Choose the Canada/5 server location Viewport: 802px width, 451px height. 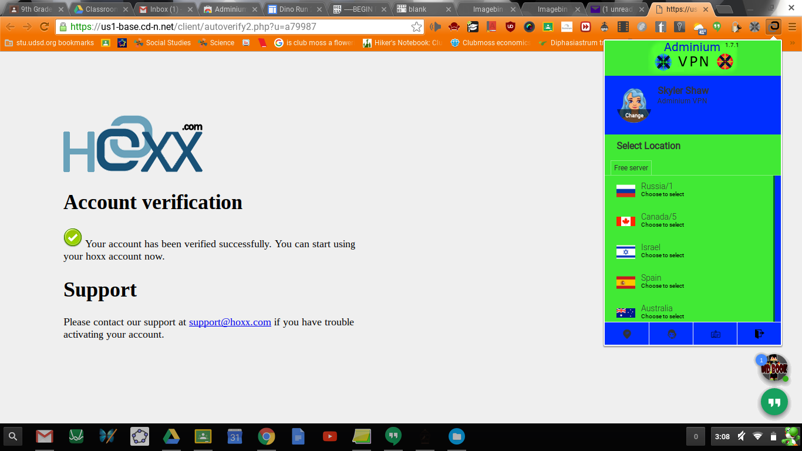(x=689, y=221)
